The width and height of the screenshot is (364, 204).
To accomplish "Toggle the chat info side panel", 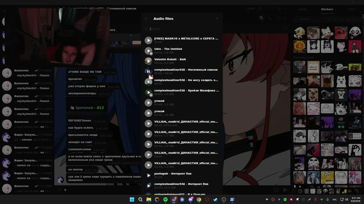I will pos(278,18).
